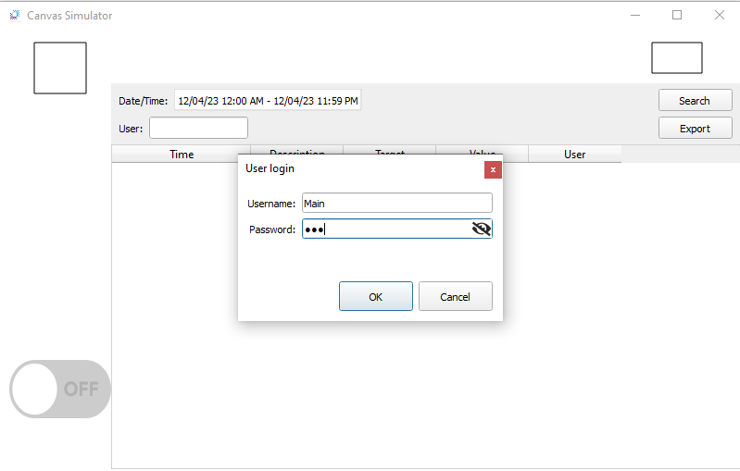Click the User filter text box
Viewport: 740px width, 471px height.
coord(199,128)
